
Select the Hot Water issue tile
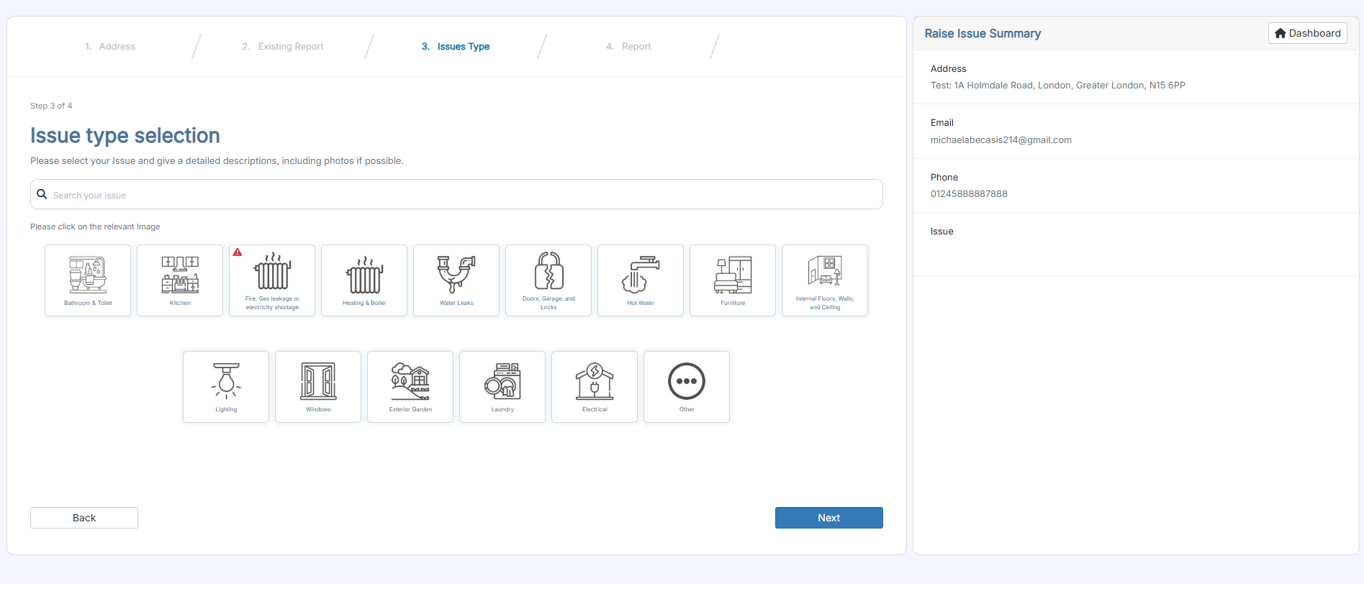pyautogui.click(x=641, y=280)
